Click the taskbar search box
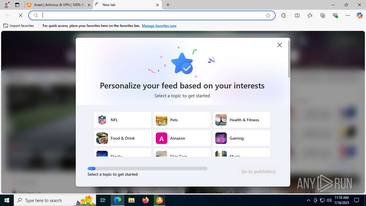366x206 pixels. point(55,200)
